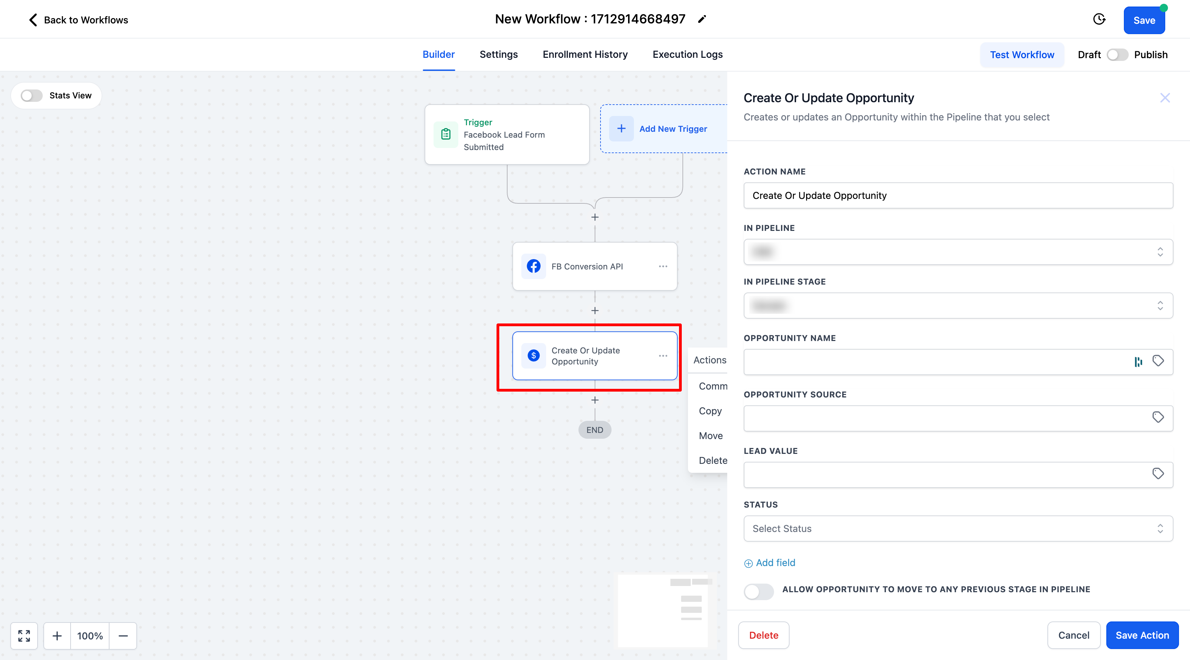Toggle workflow from Draft to Publish
Image resolution: width=1190 pixels, height=660 pixels.
coord(1117,55)
